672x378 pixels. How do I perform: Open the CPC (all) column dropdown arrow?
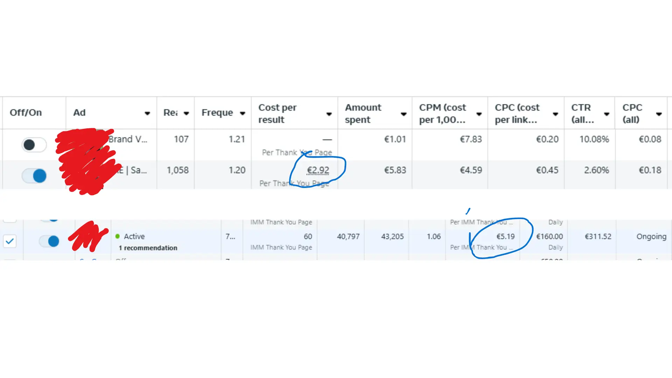click(659, 114)
